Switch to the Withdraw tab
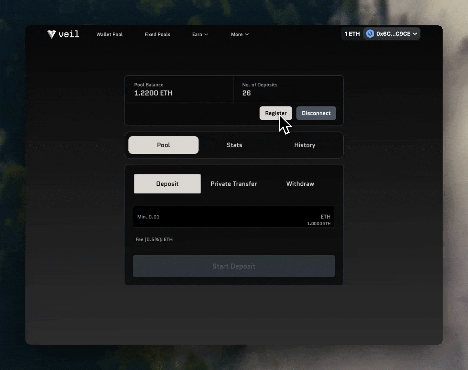 click(x=300, y=184)
